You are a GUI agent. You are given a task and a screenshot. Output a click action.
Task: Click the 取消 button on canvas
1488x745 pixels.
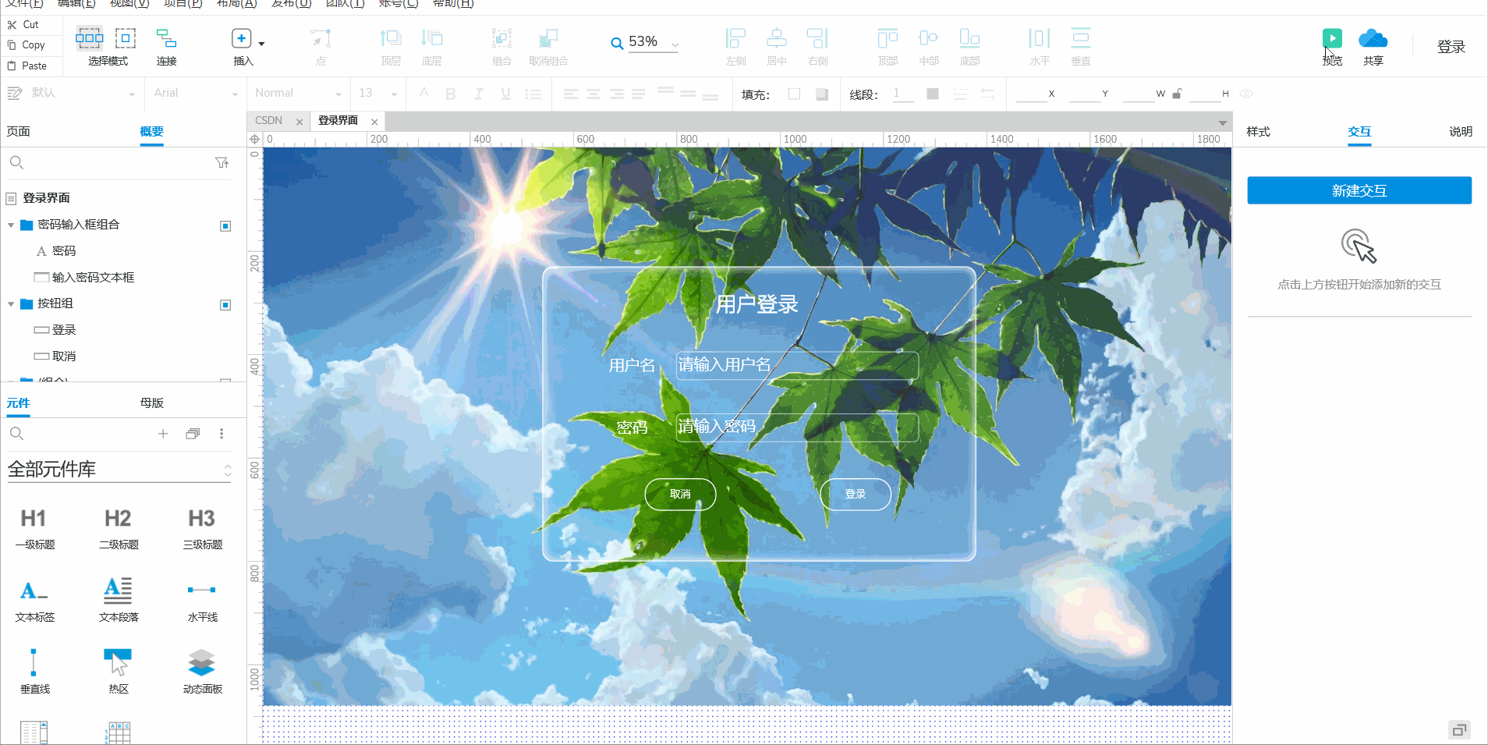pyautogui.click(x=680, y=494)
